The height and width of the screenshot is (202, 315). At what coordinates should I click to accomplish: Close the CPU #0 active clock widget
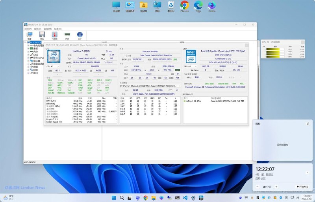tap(302, 42)
